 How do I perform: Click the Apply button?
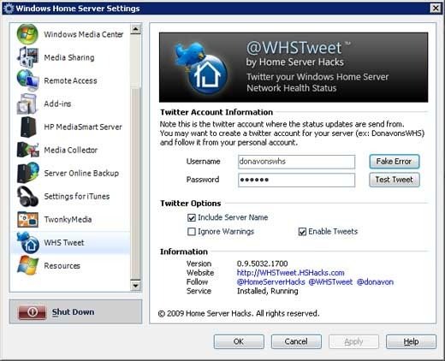coord(353,341)
